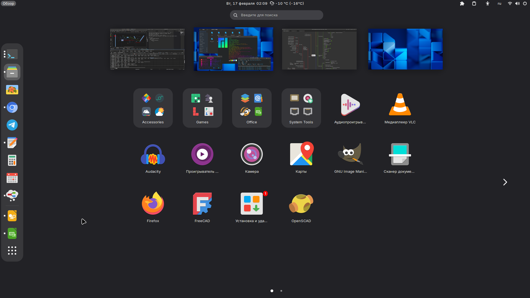This screenshot has height=298, width=530.
Task: Select the empty blue wallpaper workspace thumbnail
Action: pos(405,49)
